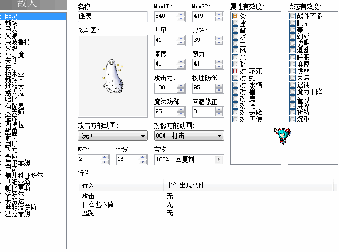Select 迪雅波罗斯 in enemy list
Image resolution: width=339 pixels, height=252 pixels.
pyautogui.click(x=21, y=207)
